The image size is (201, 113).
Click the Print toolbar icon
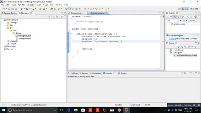[16, 9]
